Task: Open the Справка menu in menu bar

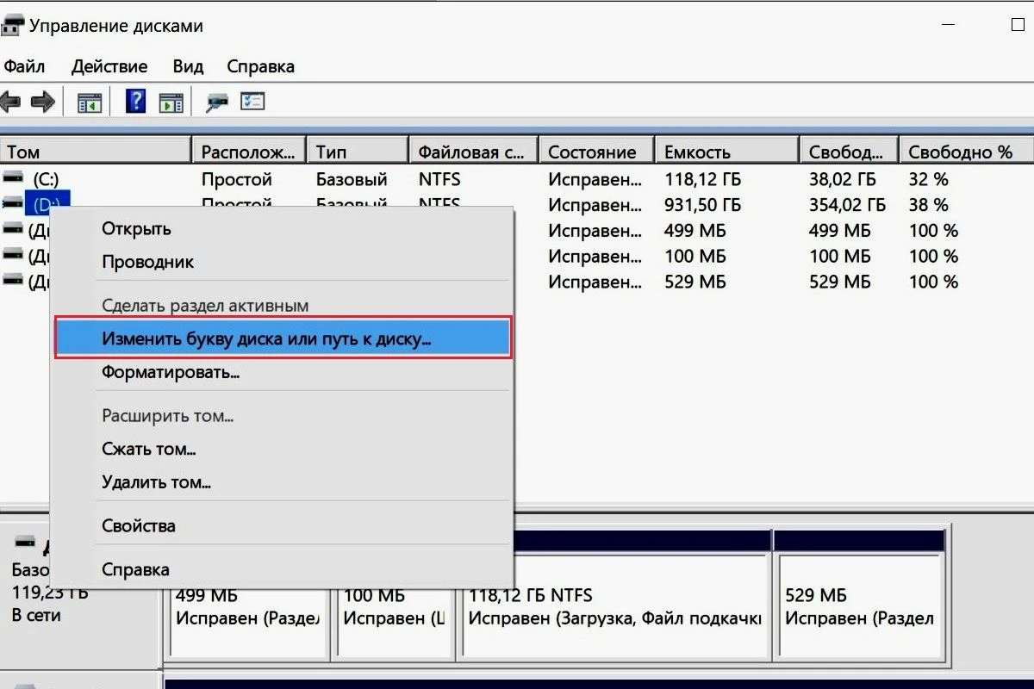Action: pos(261,66)
